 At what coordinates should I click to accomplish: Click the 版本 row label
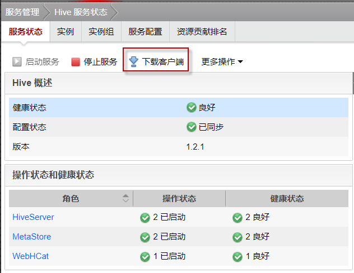coord(21,147)
